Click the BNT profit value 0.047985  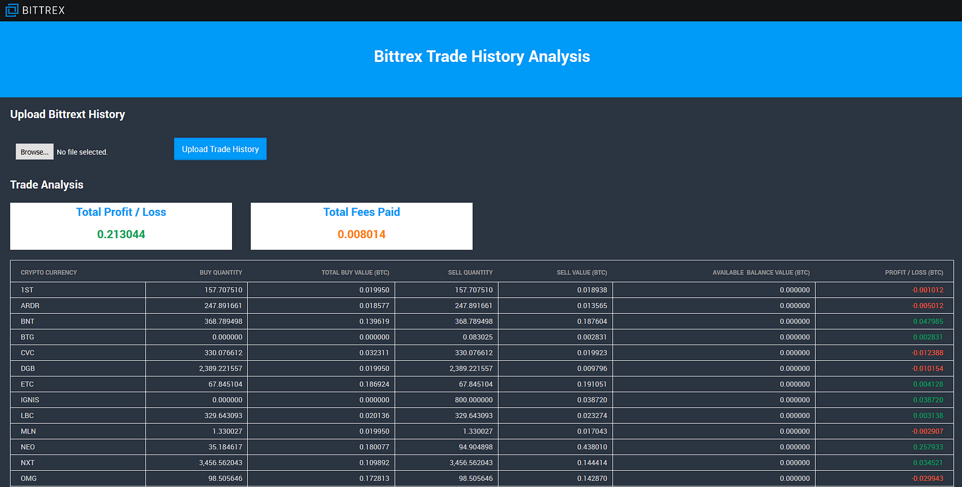[x=928, y=321]
